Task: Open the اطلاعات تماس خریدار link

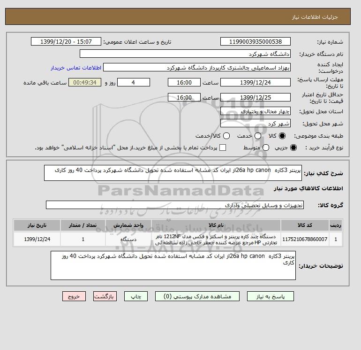Action: pos(76,68)
